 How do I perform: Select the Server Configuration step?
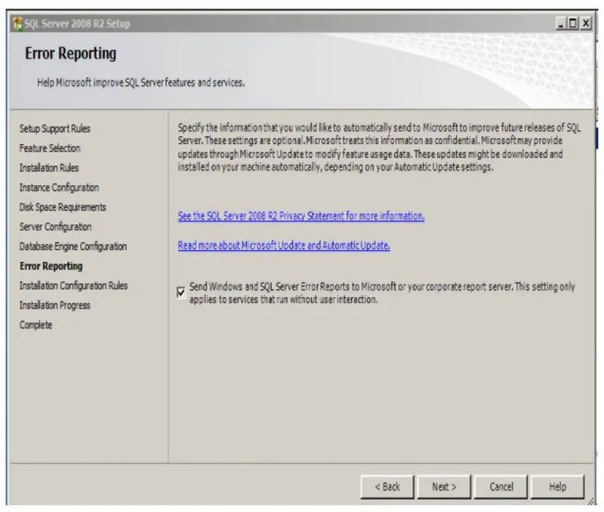pyautogui.click(x=56, y=227)
